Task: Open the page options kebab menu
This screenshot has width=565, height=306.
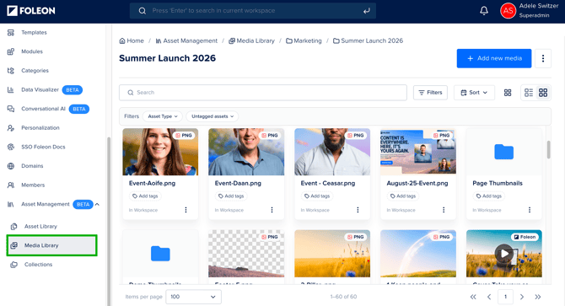Action: tap(543, 58)
